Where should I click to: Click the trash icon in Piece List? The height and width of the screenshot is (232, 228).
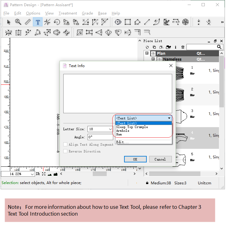click(183, 47)
